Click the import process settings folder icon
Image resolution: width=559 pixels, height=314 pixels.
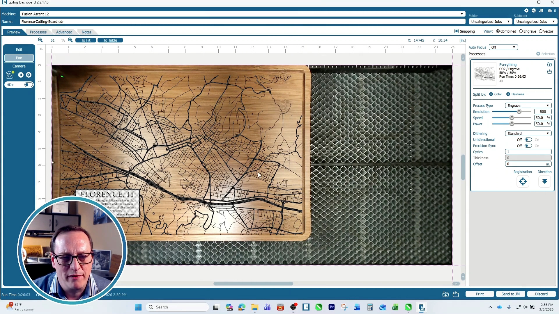pyautogui.click(x=550, y=65)
